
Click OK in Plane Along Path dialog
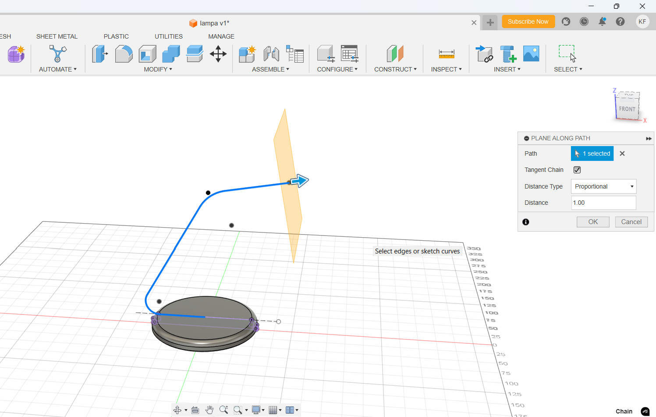(593, 222)
